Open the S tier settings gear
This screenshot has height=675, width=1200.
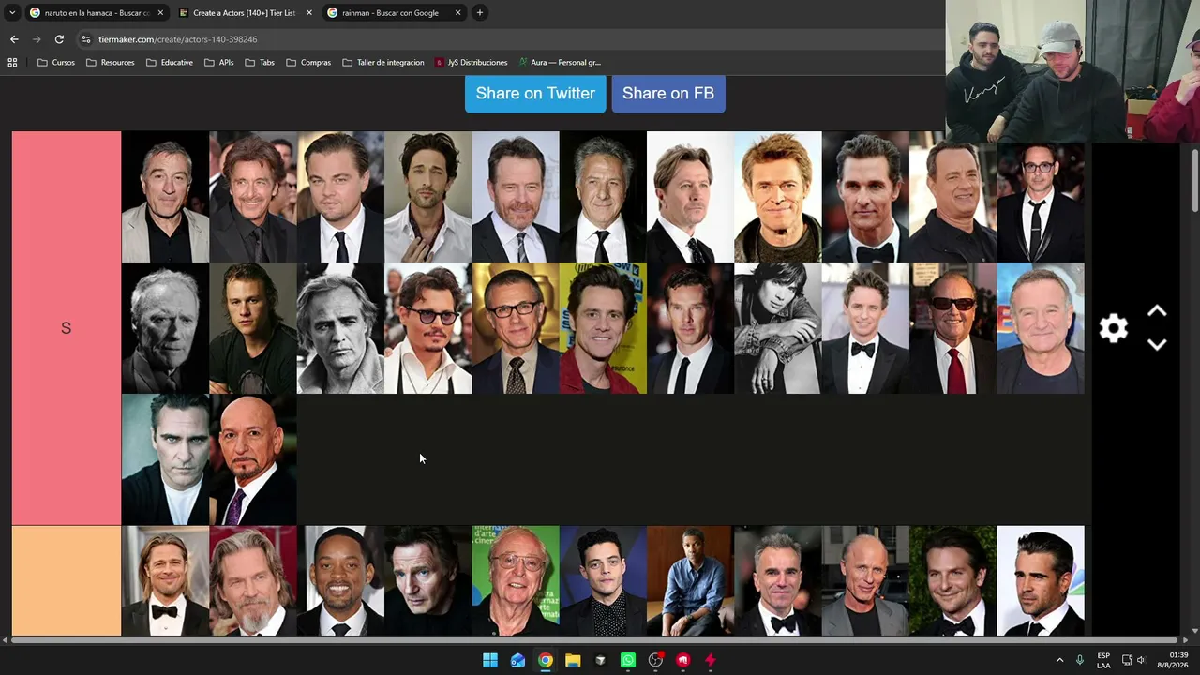pos(1114,328)
